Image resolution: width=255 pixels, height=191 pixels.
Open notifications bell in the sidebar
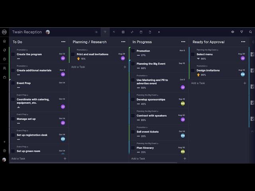[x=4, y=50]
